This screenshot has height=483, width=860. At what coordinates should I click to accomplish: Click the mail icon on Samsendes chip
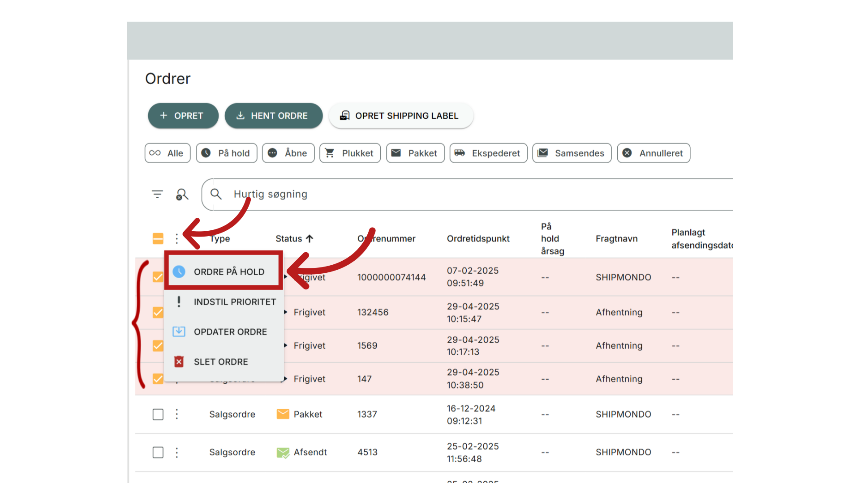pyautogui.click(x=543, y=153)
